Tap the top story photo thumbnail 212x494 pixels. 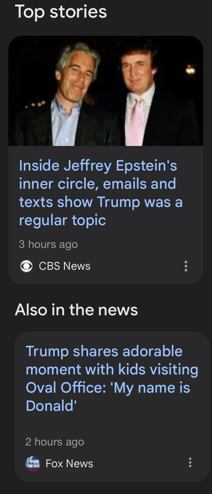[x=106, y=91]
